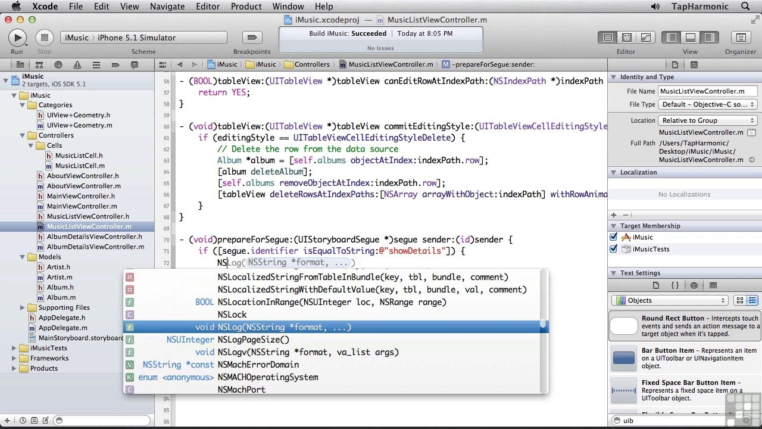Open the Navigate menu
This screenshot has height=429, width=762.
[167, 7]
